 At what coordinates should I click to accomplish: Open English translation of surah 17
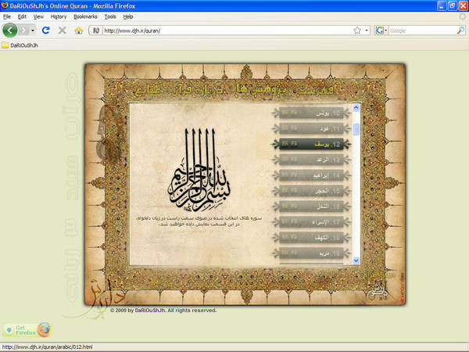[x=285, y=221]
